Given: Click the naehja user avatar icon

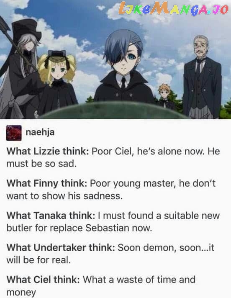Looking at the screenshot, I should (x=14, y=133).
